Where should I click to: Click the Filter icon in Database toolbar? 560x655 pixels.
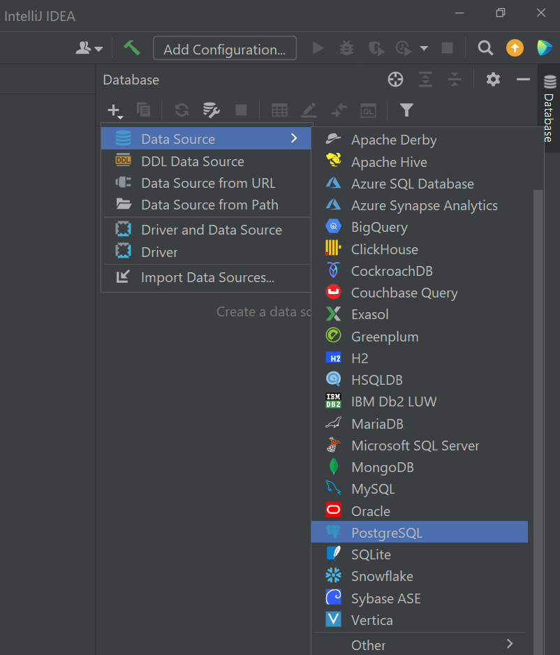(406, 110)
